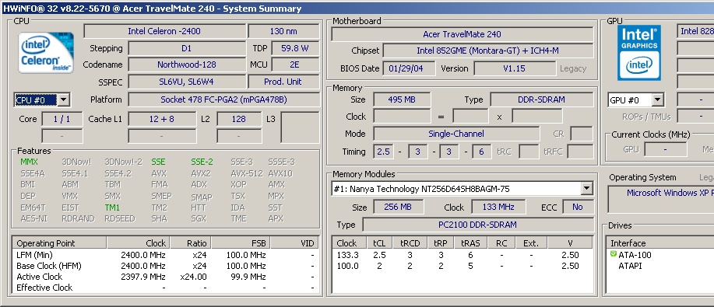The height and width of the screenshot is (307, 714).
Task: Click the Socket 478 FC-PGA2 platform field
Action: click(x=223, y=99)
